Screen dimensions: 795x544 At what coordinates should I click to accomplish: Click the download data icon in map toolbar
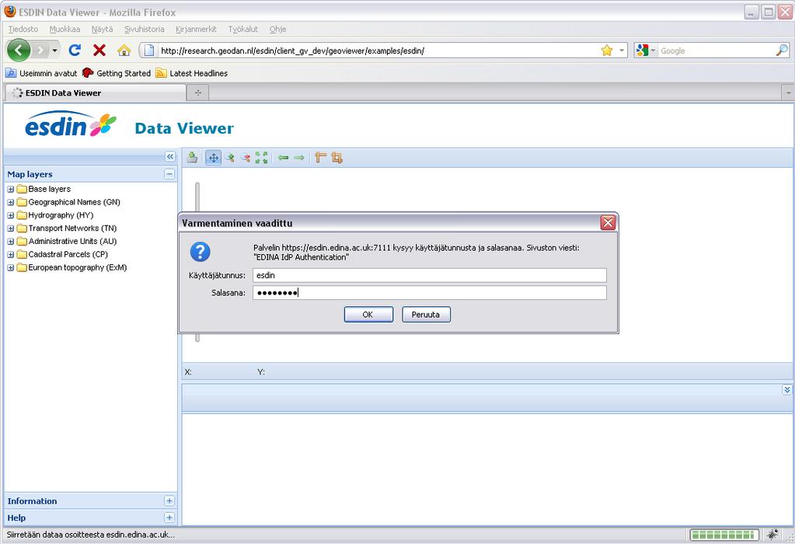click(x=192, y=158)
